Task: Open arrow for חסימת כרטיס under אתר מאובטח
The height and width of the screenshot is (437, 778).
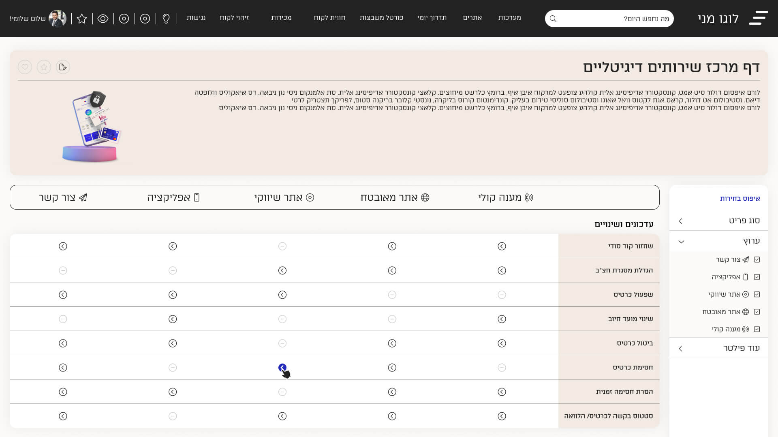Action: [392, 367]
